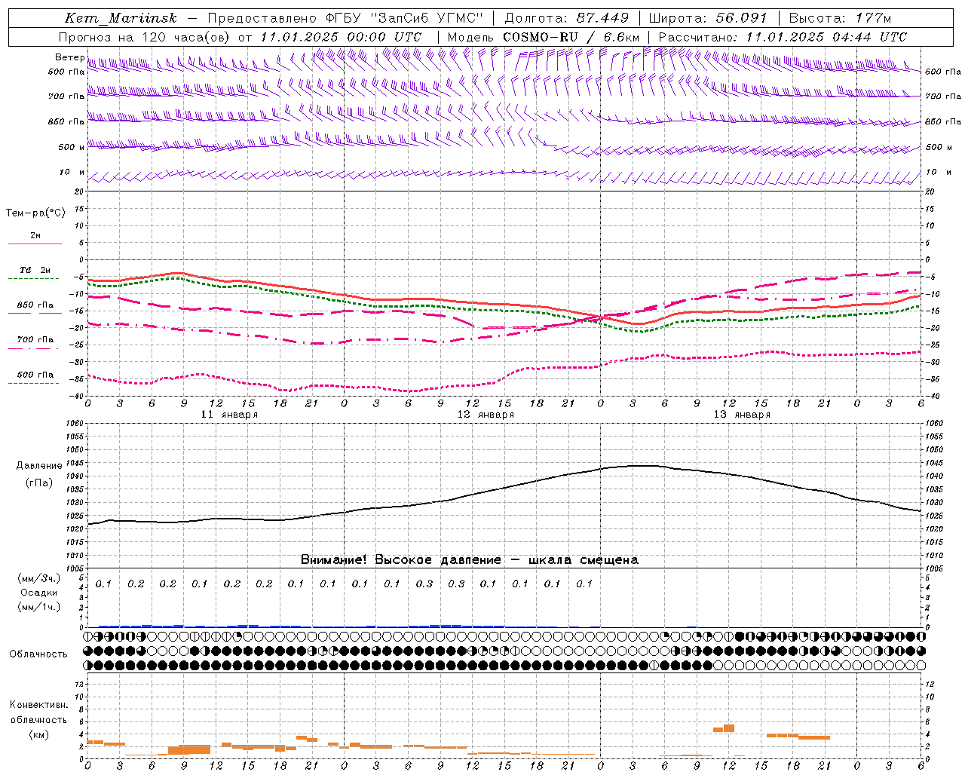Click the 12 января date label
Viewport: 965px width, 772px height.
pos(486,415)
